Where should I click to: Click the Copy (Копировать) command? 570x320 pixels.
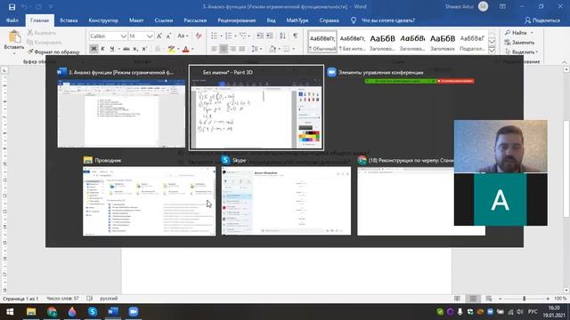[45, 43]
